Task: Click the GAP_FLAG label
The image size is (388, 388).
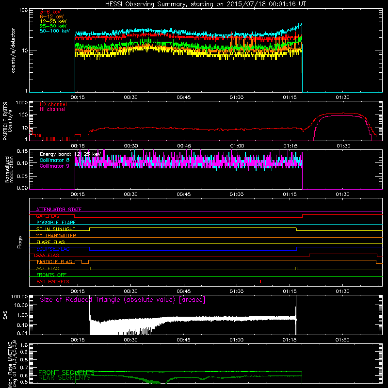Action: 48,216
